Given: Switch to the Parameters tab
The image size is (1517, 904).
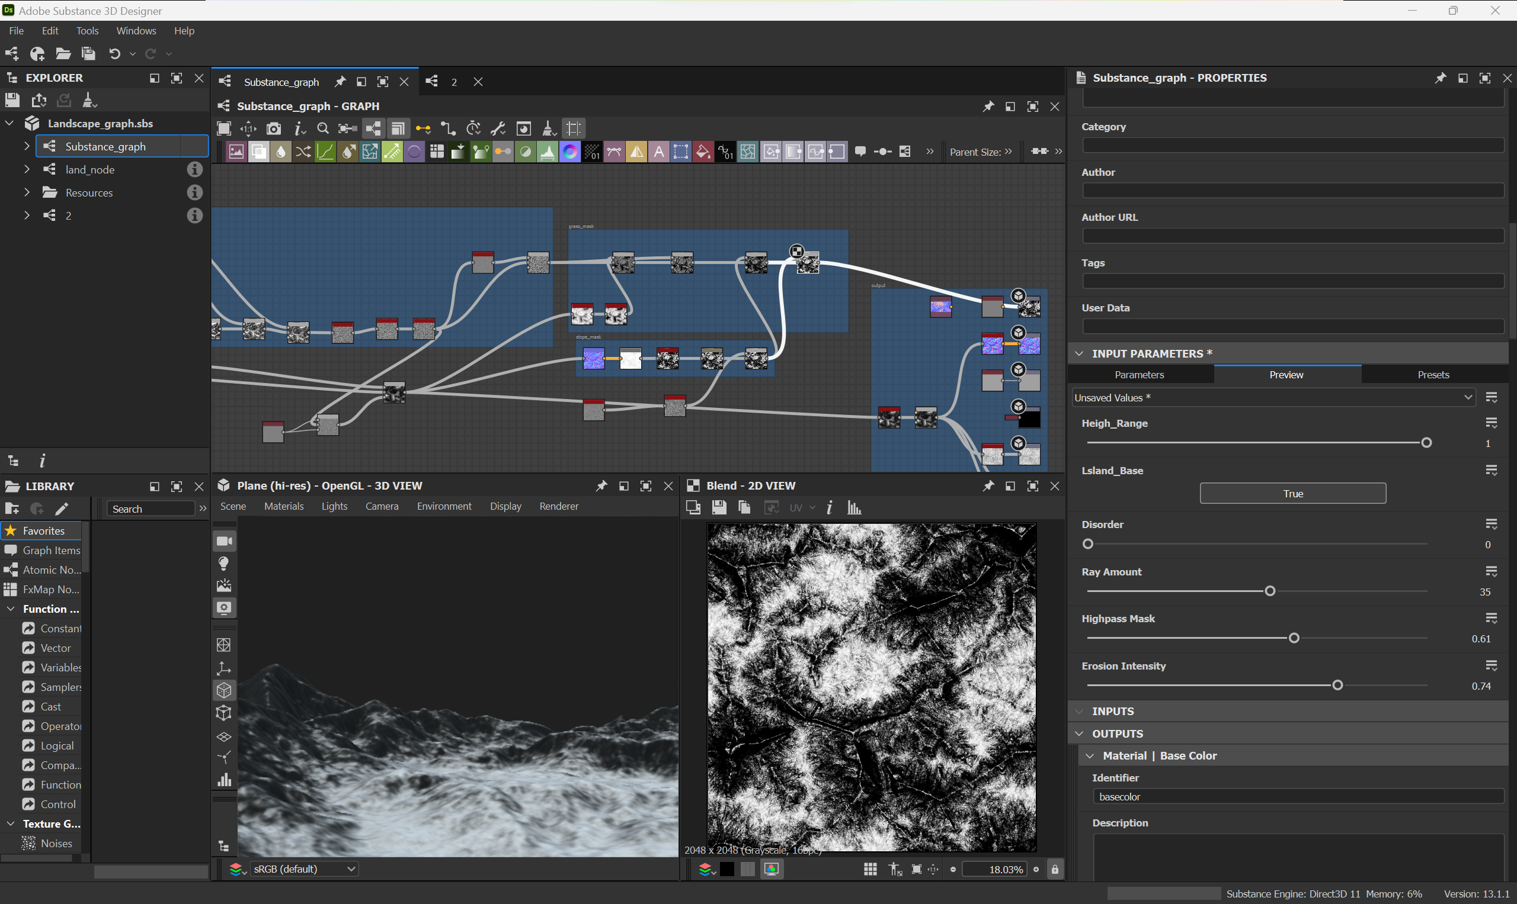Looking at the screenshot, I should [x=1140, y=375].
